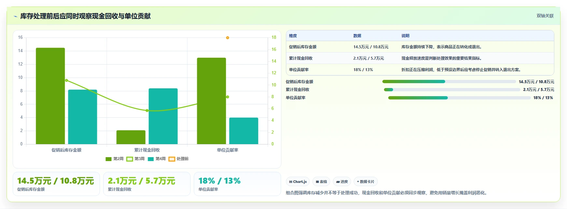The height and width of the screenshot is (209, 567).
Task: Click the line point above 累计现金回收
Action: click(x=147, y=111)
